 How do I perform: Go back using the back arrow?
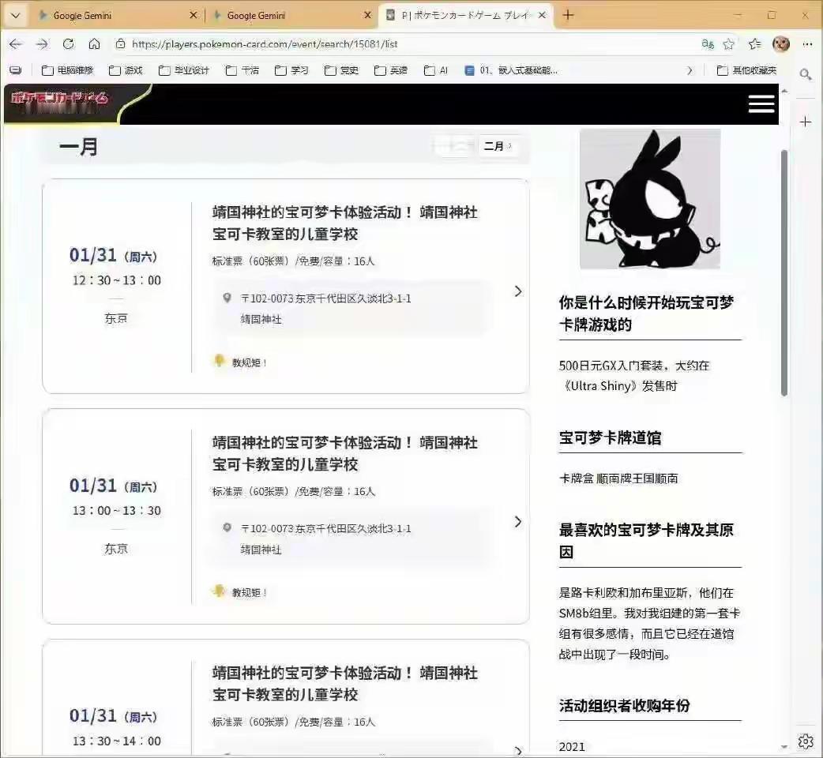pos(16,45)
